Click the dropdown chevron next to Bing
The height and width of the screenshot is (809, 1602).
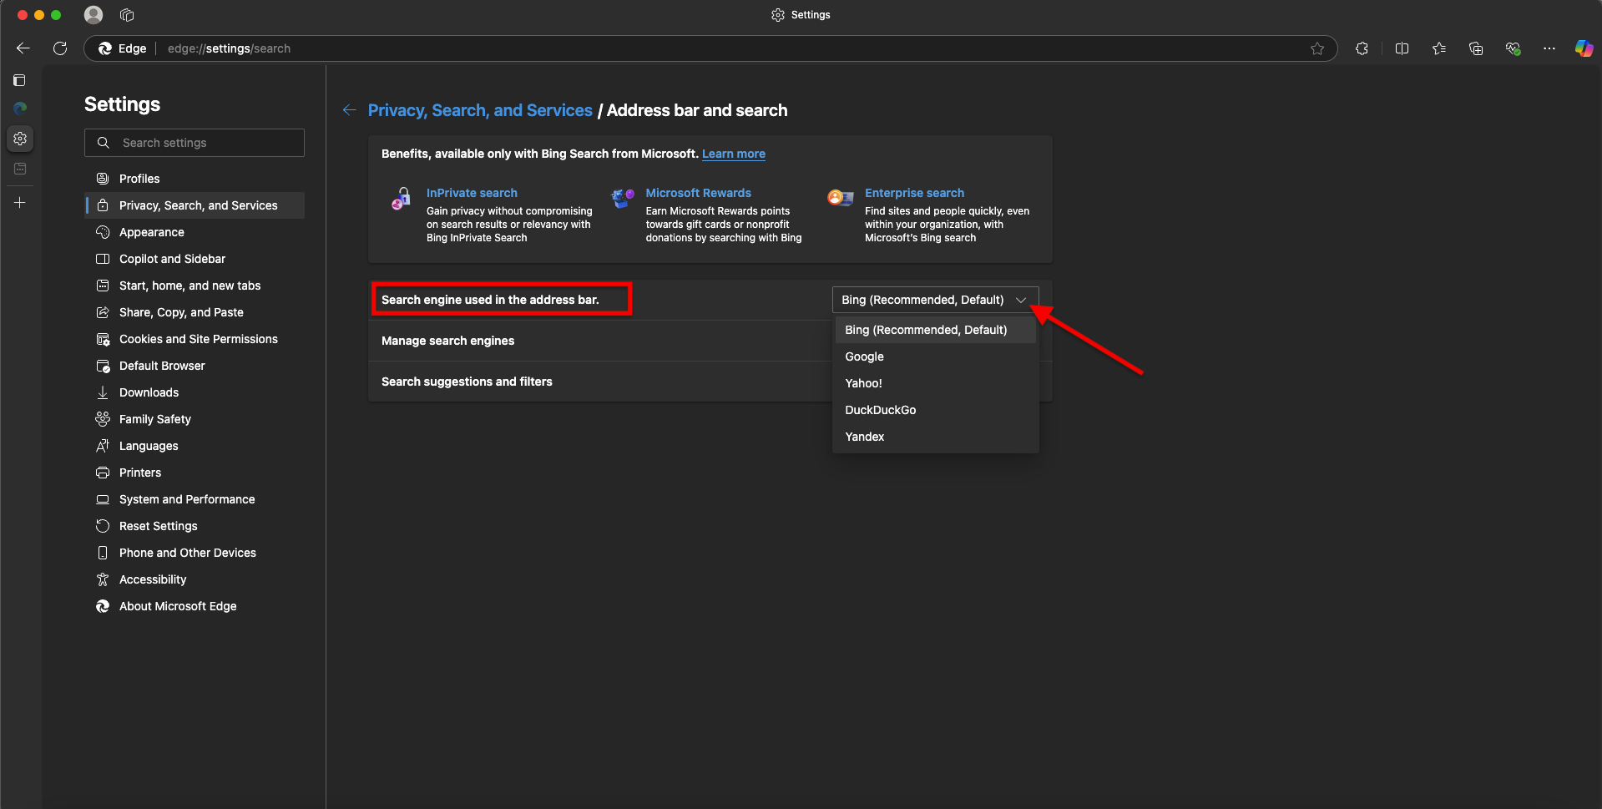point(1021,300)
